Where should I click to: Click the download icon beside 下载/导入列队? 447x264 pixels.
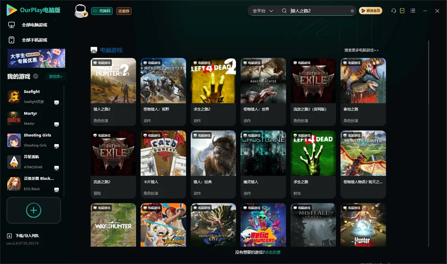click(x=9, y=235)
